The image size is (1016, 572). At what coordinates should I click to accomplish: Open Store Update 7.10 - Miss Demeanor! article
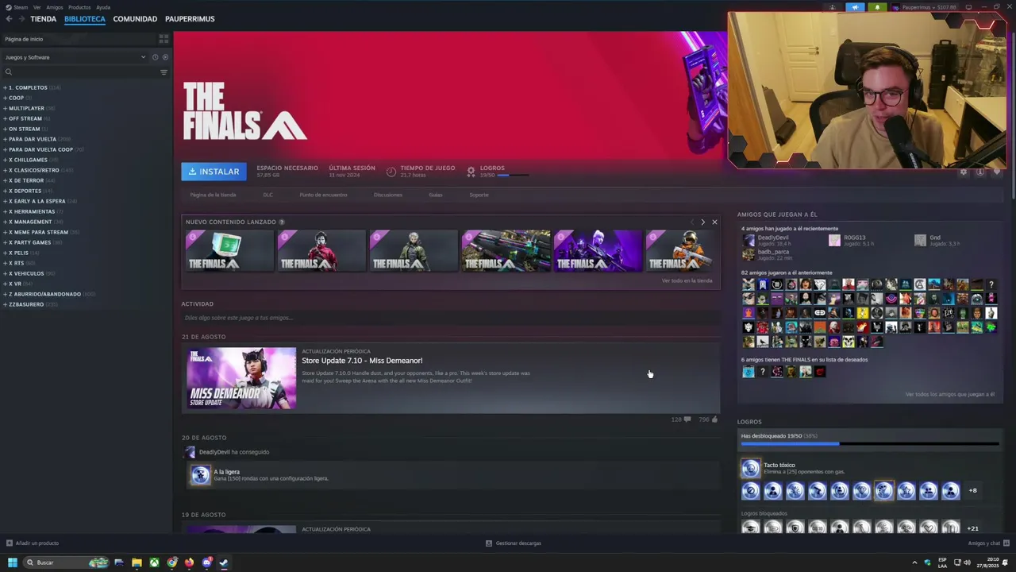coord(362,361)
